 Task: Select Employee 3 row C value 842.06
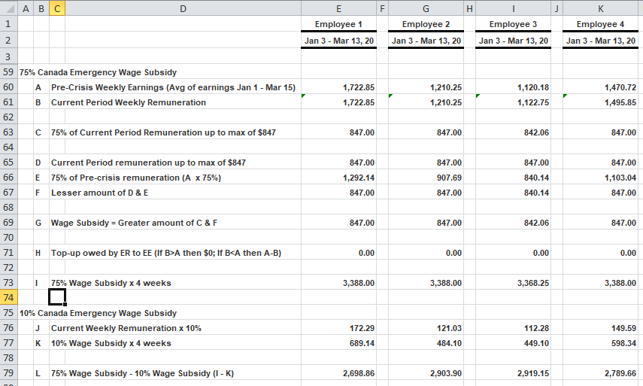[513, 132]
